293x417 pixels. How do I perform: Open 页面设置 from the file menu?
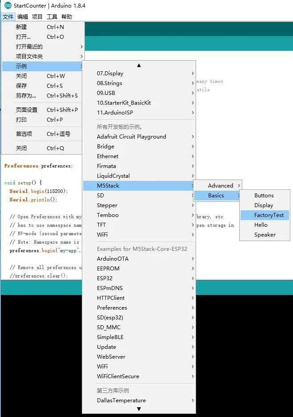pyautogui.click(x=43, y=110)
